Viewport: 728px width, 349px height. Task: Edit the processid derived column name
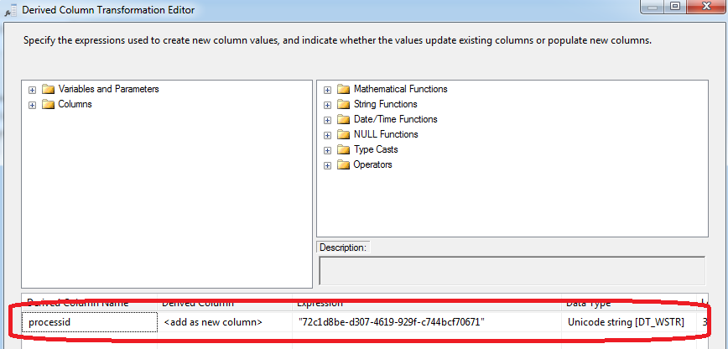90,322
